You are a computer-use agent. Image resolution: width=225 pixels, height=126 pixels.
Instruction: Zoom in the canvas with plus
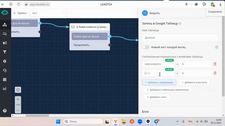tap(18, 99)
